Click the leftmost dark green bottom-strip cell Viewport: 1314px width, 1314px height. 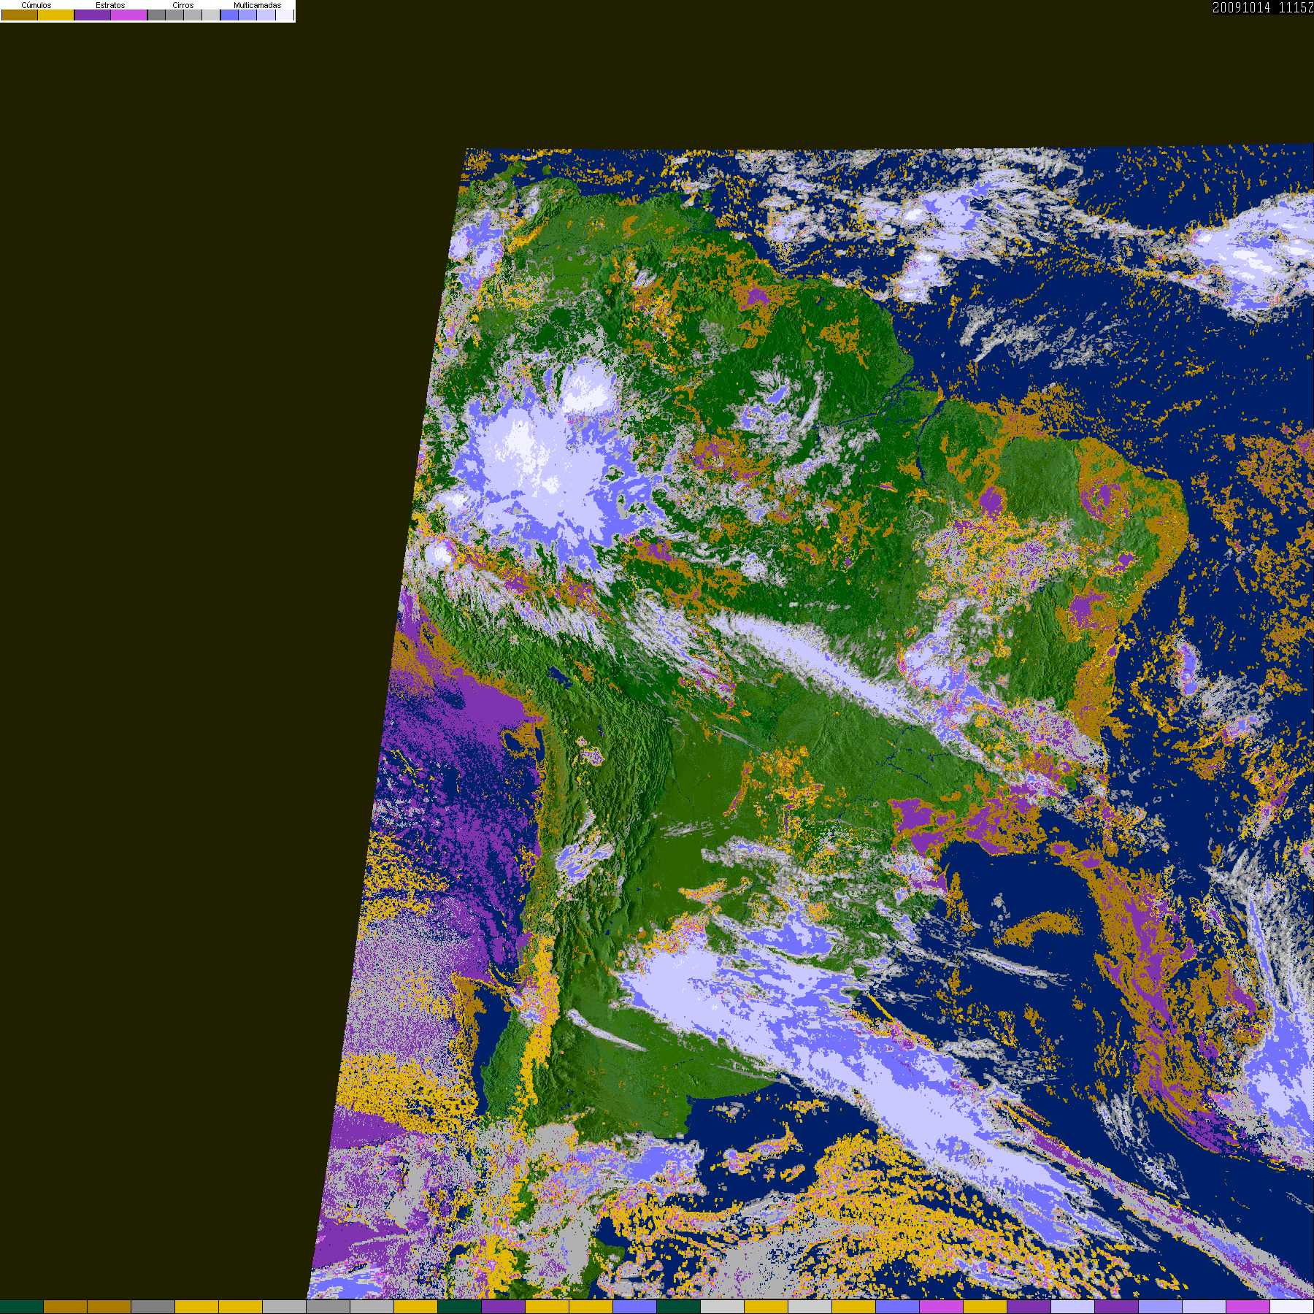click(x=22, y=1307)
